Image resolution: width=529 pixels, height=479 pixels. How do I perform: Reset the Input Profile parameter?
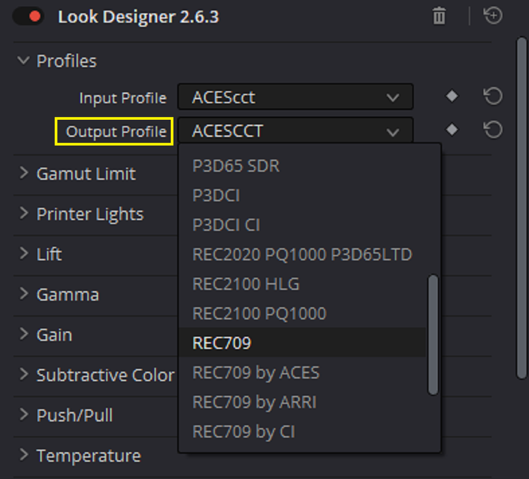point(493,96)
